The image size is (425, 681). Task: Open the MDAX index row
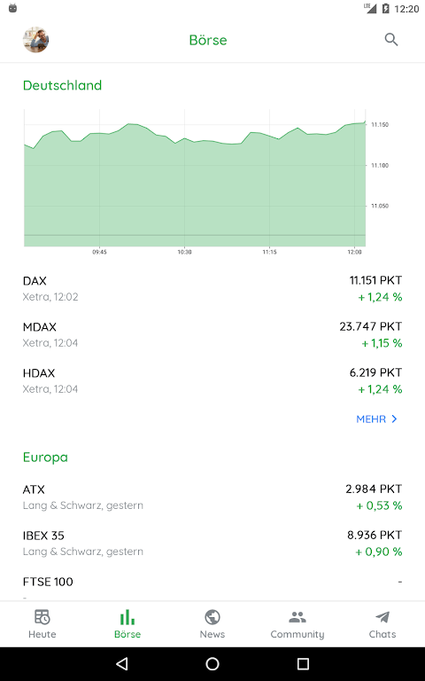click(212, 335)
